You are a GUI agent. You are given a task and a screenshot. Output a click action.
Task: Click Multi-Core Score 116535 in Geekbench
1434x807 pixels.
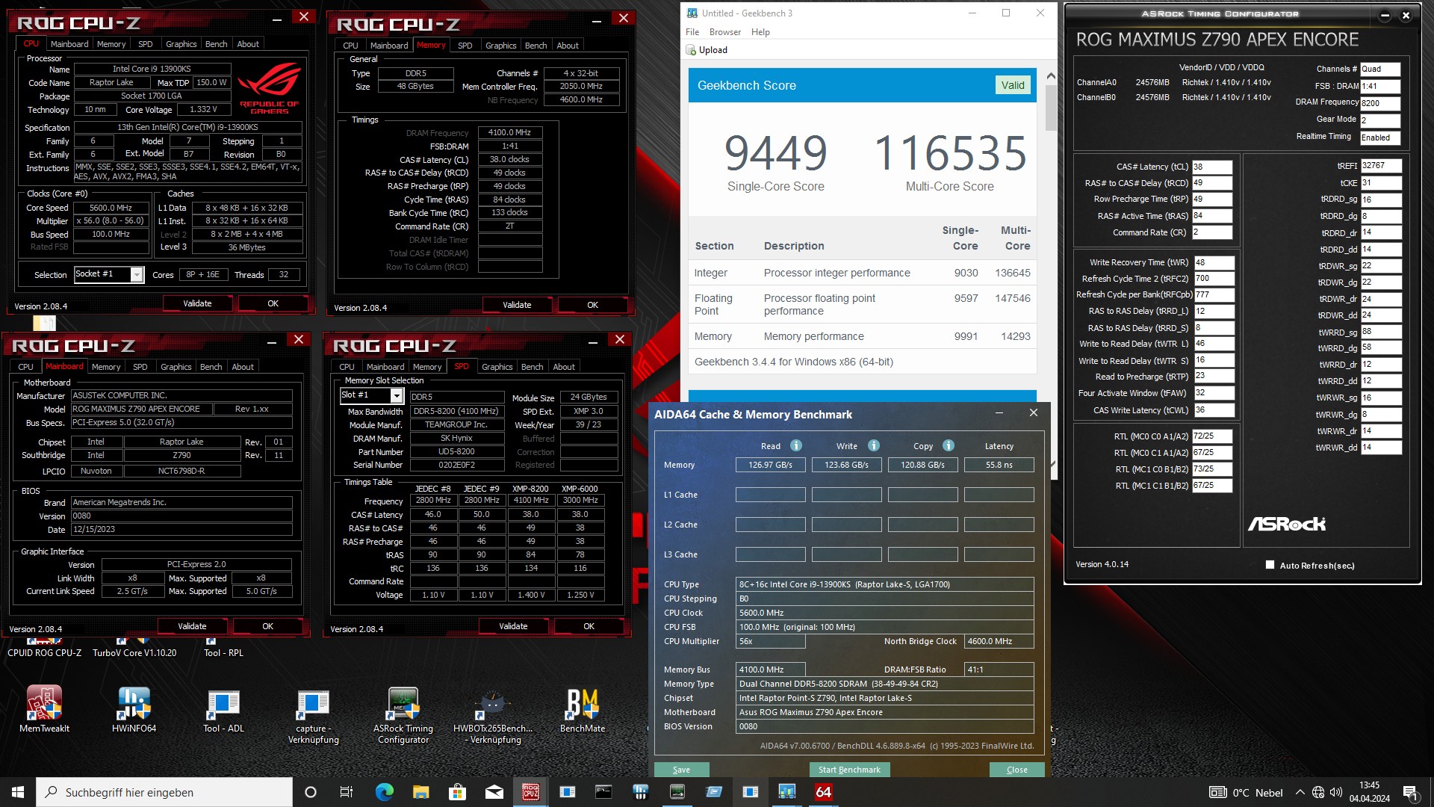(950, 153)
